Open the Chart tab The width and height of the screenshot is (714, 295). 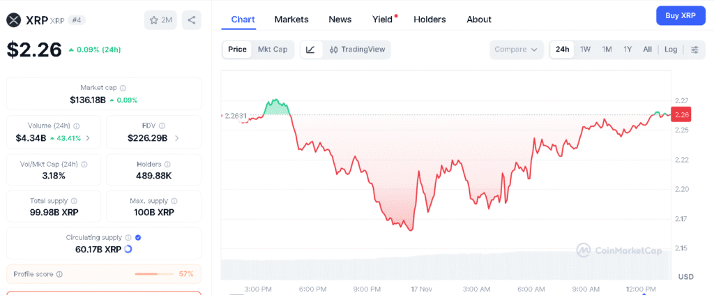pyautogui.click(x=243, y=20)
